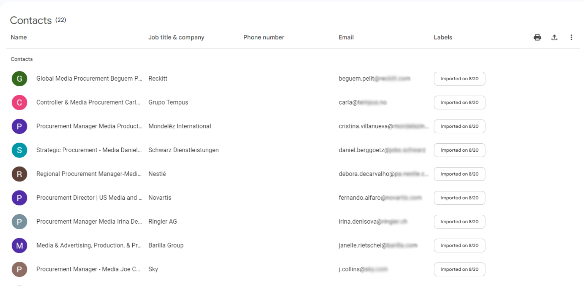Click the "Contacts (22)" page heading
The image size is (584, 286).
click(38, 20)
